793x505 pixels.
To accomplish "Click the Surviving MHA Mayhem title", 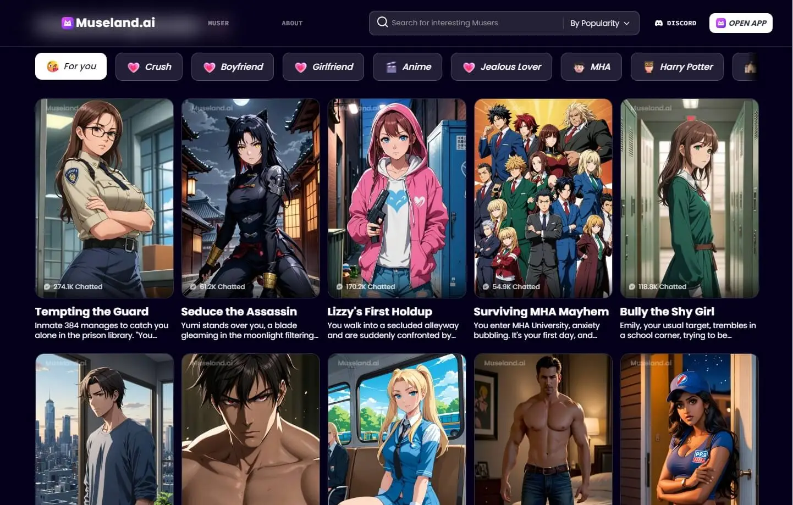I will click(541, 312).
